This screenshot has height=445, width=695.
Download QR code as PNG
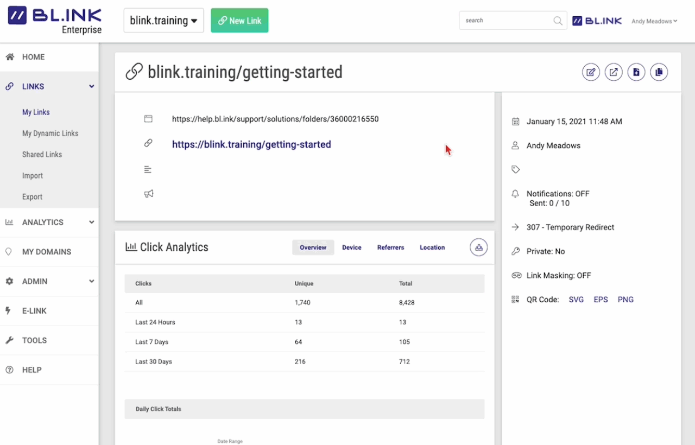625,300
